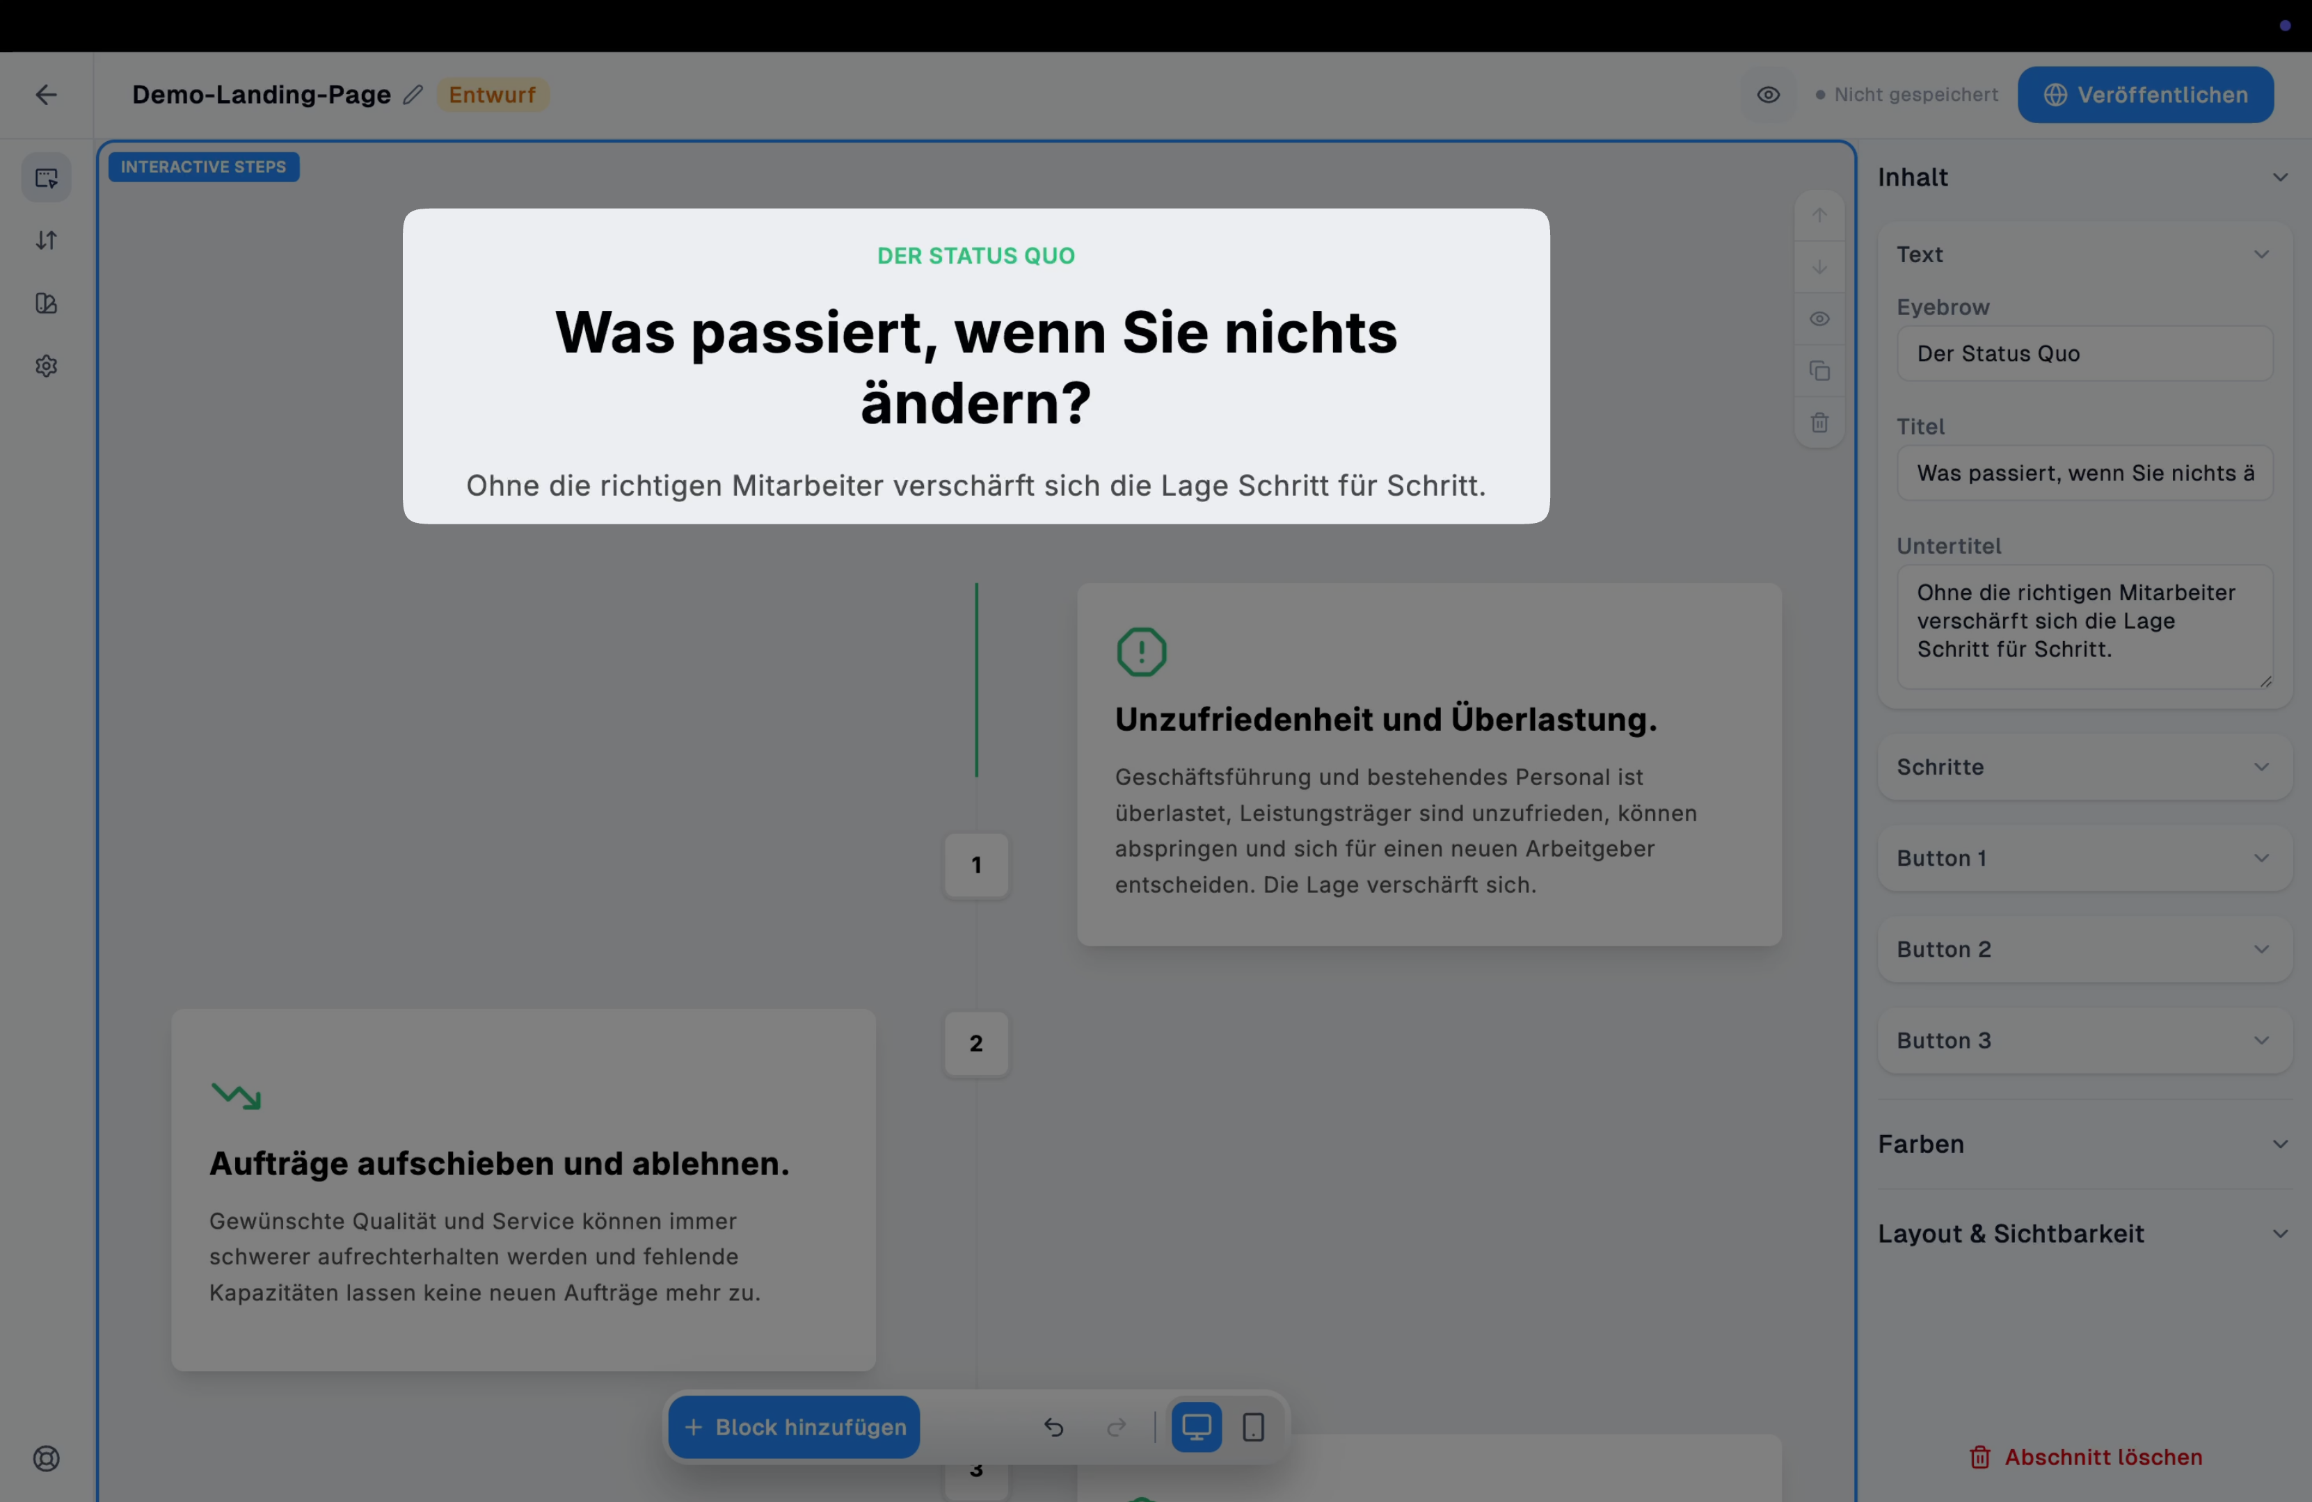The width and height of the screenshot is (2312, 1502).
Task: Go back with the left arrow icon
Action: [x=46, y=94]
